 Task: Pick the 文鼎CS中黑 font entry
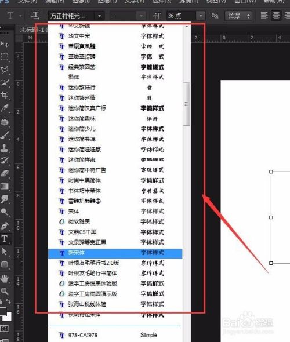pos(115,232)
